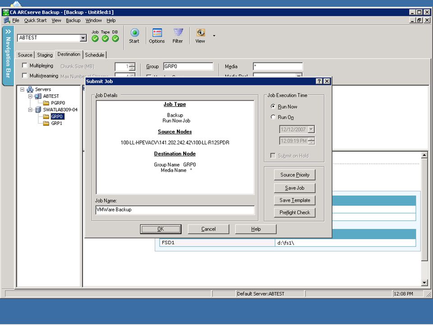
Task: Click the SWATLAB309-04 server icon
Action: tap(38, 110)
